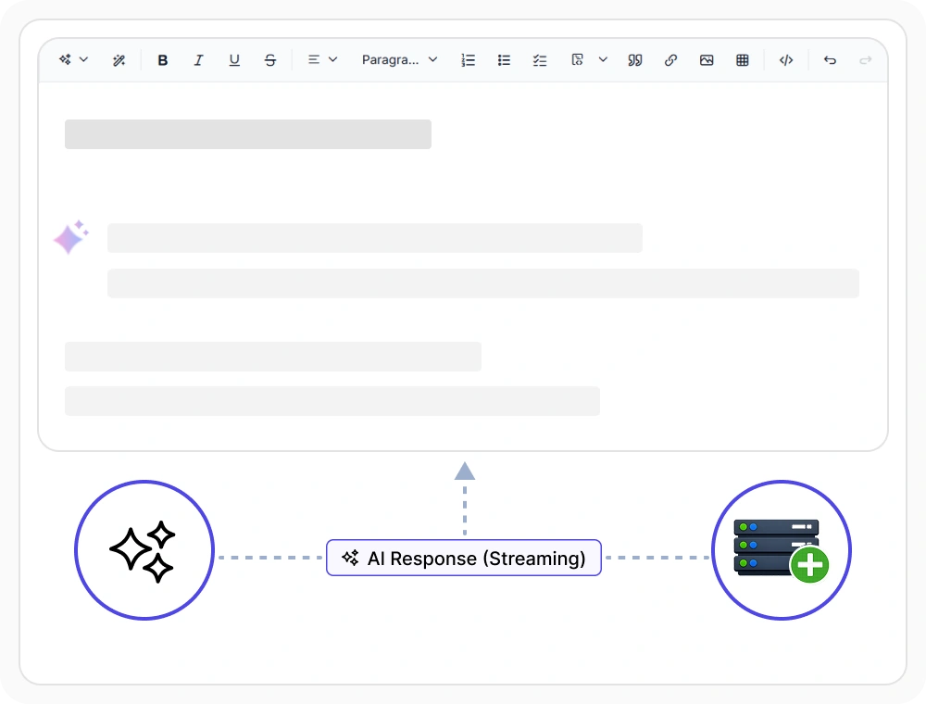Toggle underline formatting

234,60
